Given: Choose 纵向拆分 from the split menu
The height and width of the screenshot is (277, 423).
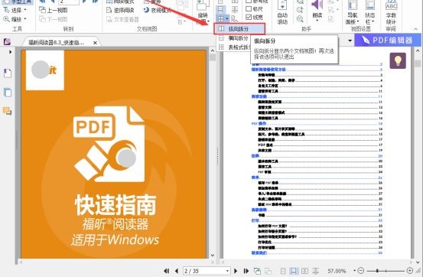Looking at the screenshot, I should [x=239, y=28].
